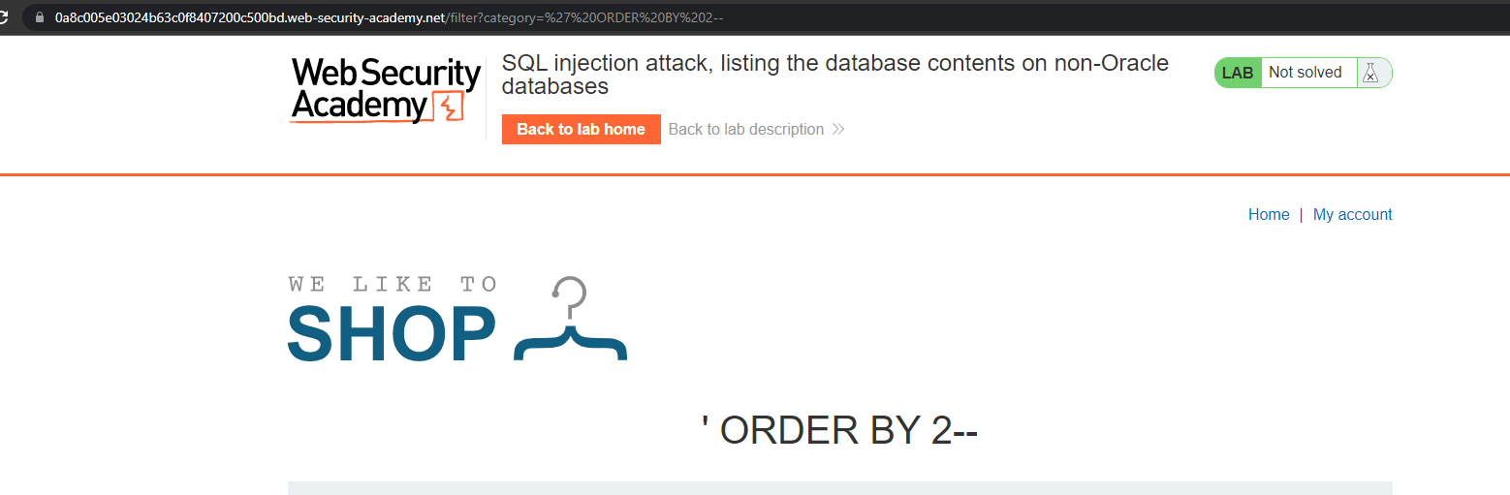Image resolution: width=1510 pixels, height=495 pixels.
Task: Click the orange lightning bolt logo emblem
Action: click(x=447, y=107)
